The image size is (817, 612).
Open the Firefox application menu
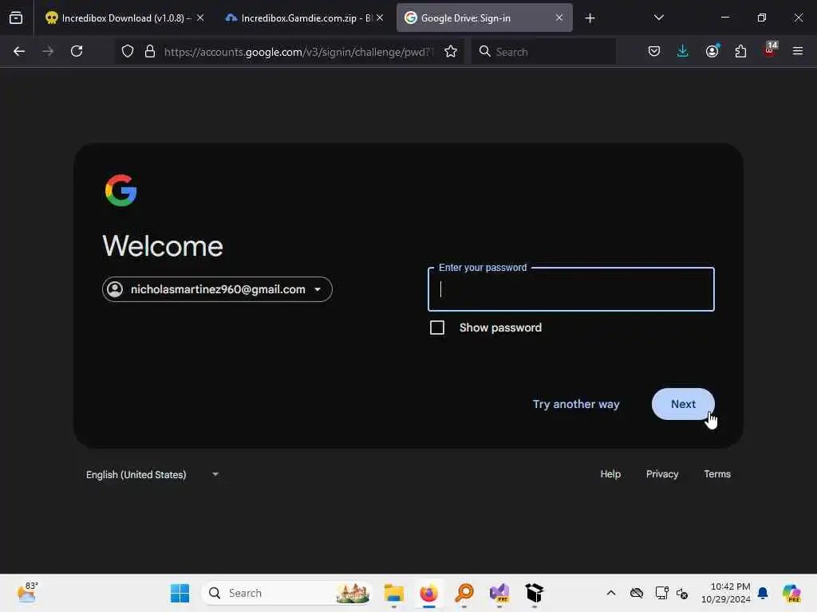[x=798, y=51]
